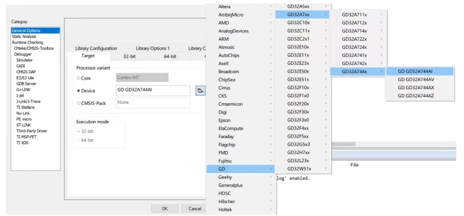This screenshot has width=464, height=216.
Task: Select the CMSIS-Pack radio button
Action: point(78,103)
